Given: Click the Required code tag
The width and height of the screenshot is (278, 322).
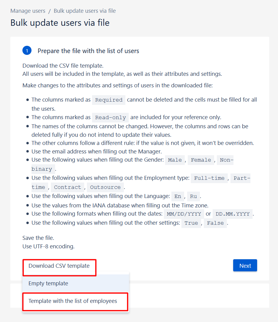Looking at the screenshot, I should [x=109, y=100].
